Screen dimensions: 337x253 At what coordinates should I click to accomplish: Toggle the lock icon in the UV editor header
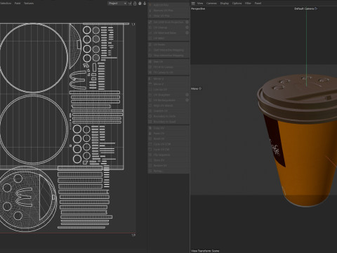135,4
